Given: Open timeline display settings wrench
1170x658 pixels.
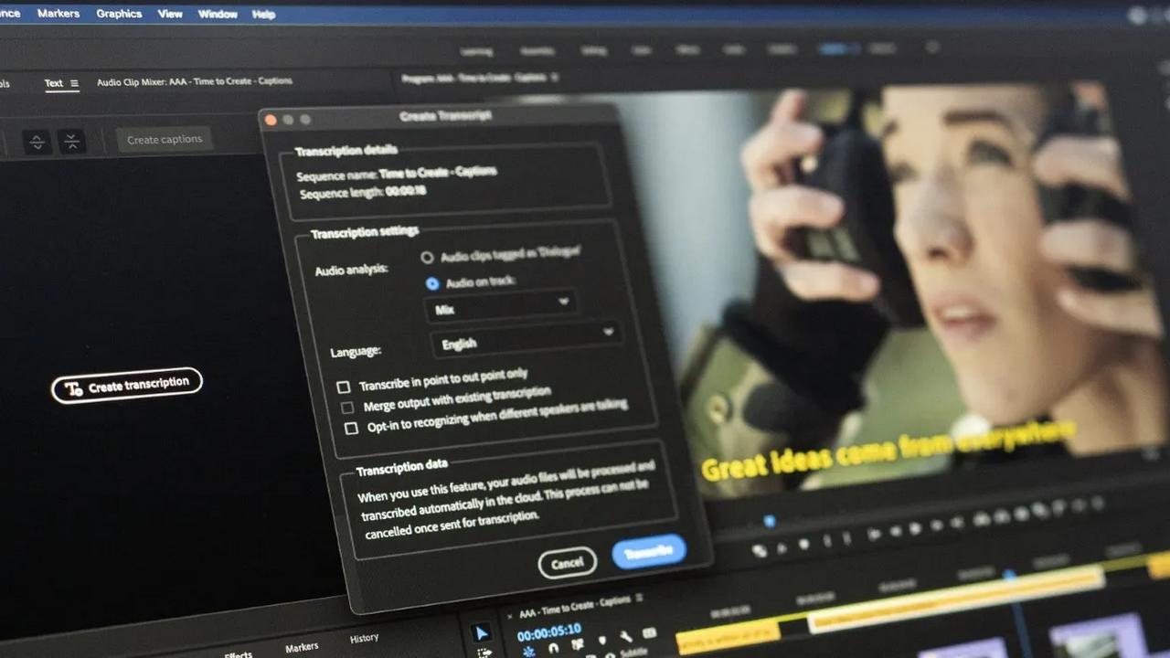Looking at the screenshot, I should click(625, 638).
